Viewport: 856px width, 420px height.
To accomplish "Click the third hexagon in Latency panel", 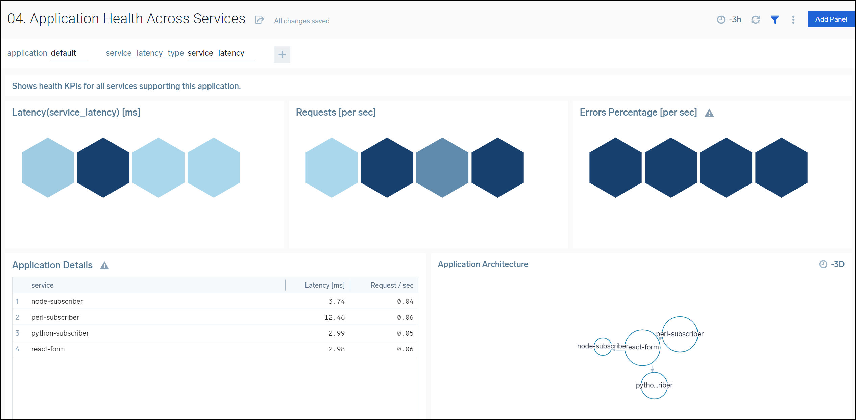I will point(158,168).
